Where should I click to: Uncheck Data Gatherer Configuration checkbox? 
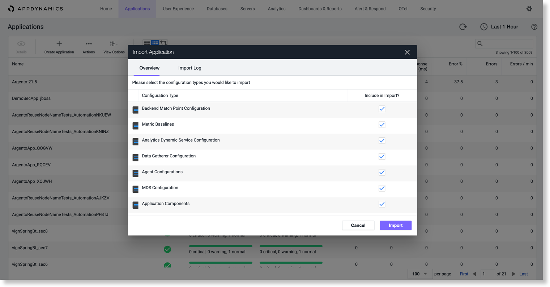[x=382, y=156]
